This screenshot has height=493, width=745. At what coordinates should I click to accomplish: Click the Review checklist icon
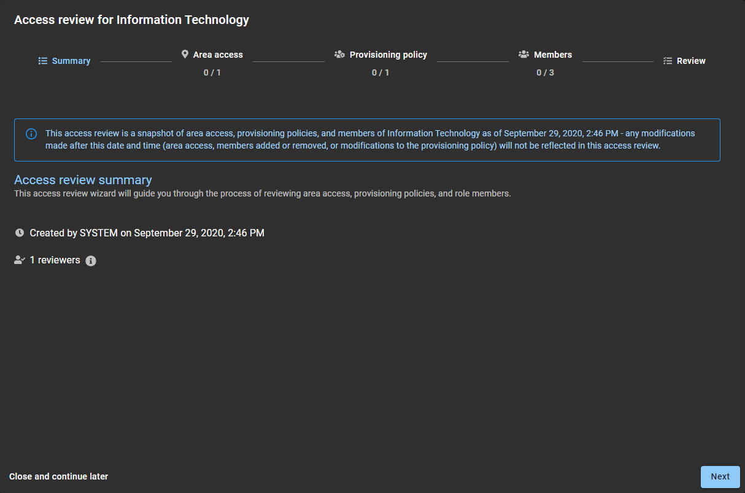pos(668,61)
